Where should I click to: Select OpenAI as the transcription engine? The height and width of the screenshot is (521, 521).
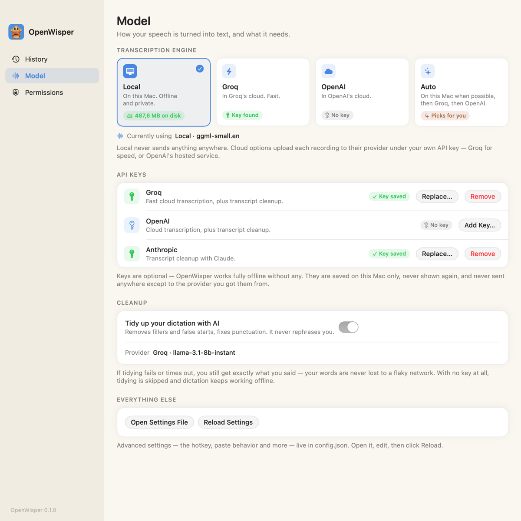point(362,92)
